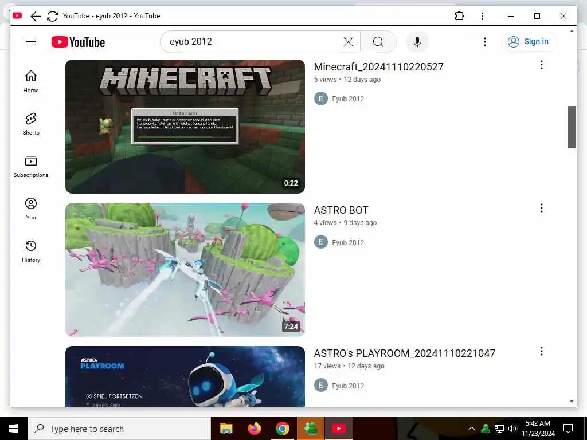Click the page scrollbar thumb

point(572,127)
